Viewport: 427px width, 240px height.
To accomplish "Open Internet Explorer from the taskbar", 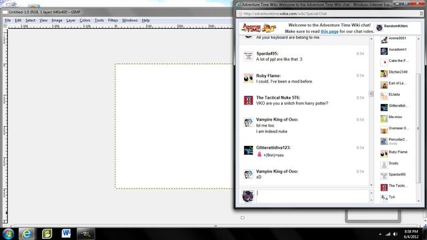I will 27,233.
